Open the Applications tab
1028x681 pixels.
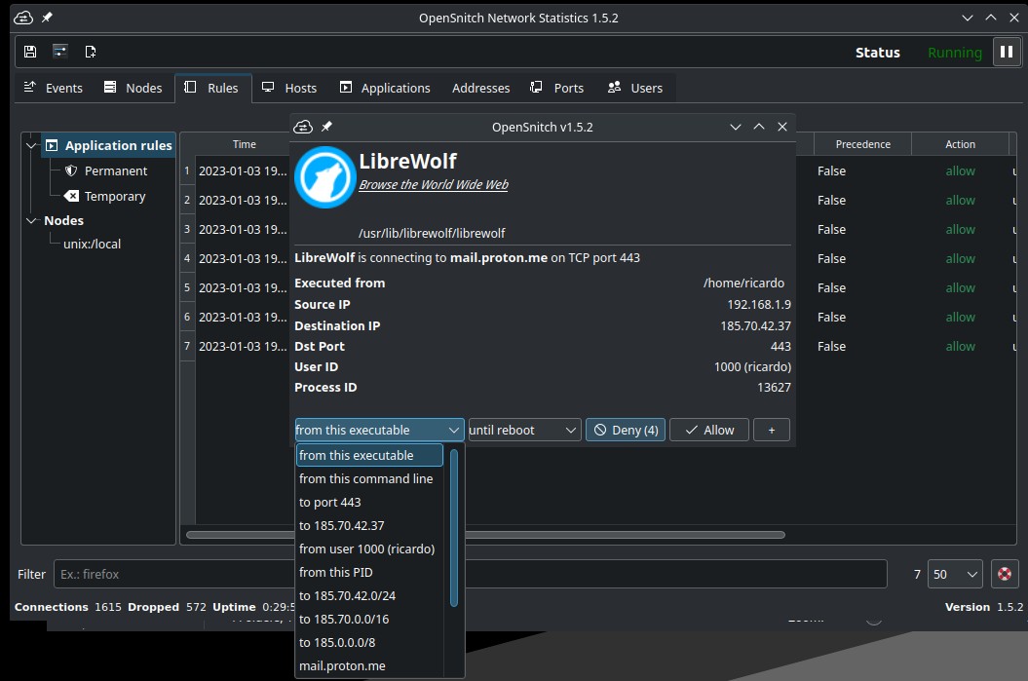pyautogui.click(x=385, y=88)
